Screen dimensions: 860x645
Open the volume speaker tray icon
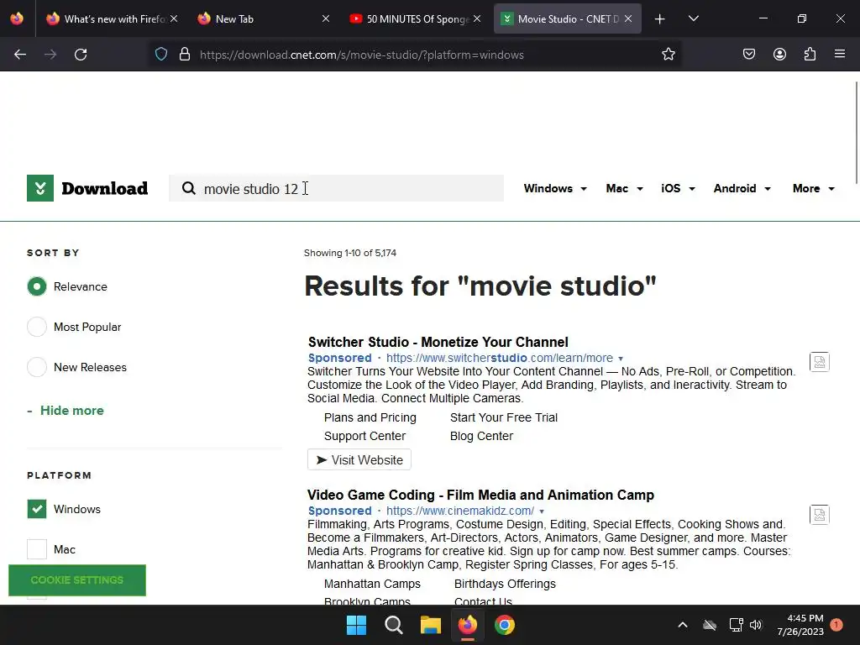pos(756,625)
